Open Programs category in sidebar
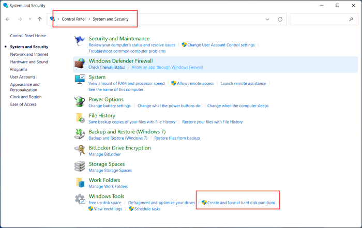Screen dimensions: 362x228 (19, 69)
